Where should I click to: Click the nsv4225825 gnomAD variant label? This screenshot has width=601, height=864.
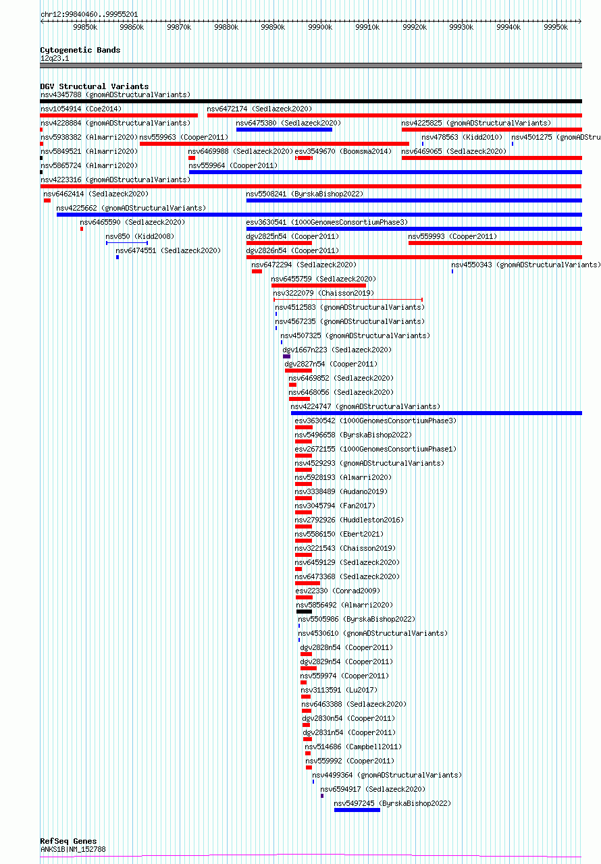(x=475, y=123)
